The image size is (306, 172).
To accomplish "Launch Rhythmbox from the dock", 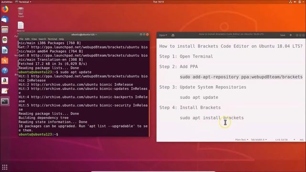I will pyautogui.click(x=5, y=40).
